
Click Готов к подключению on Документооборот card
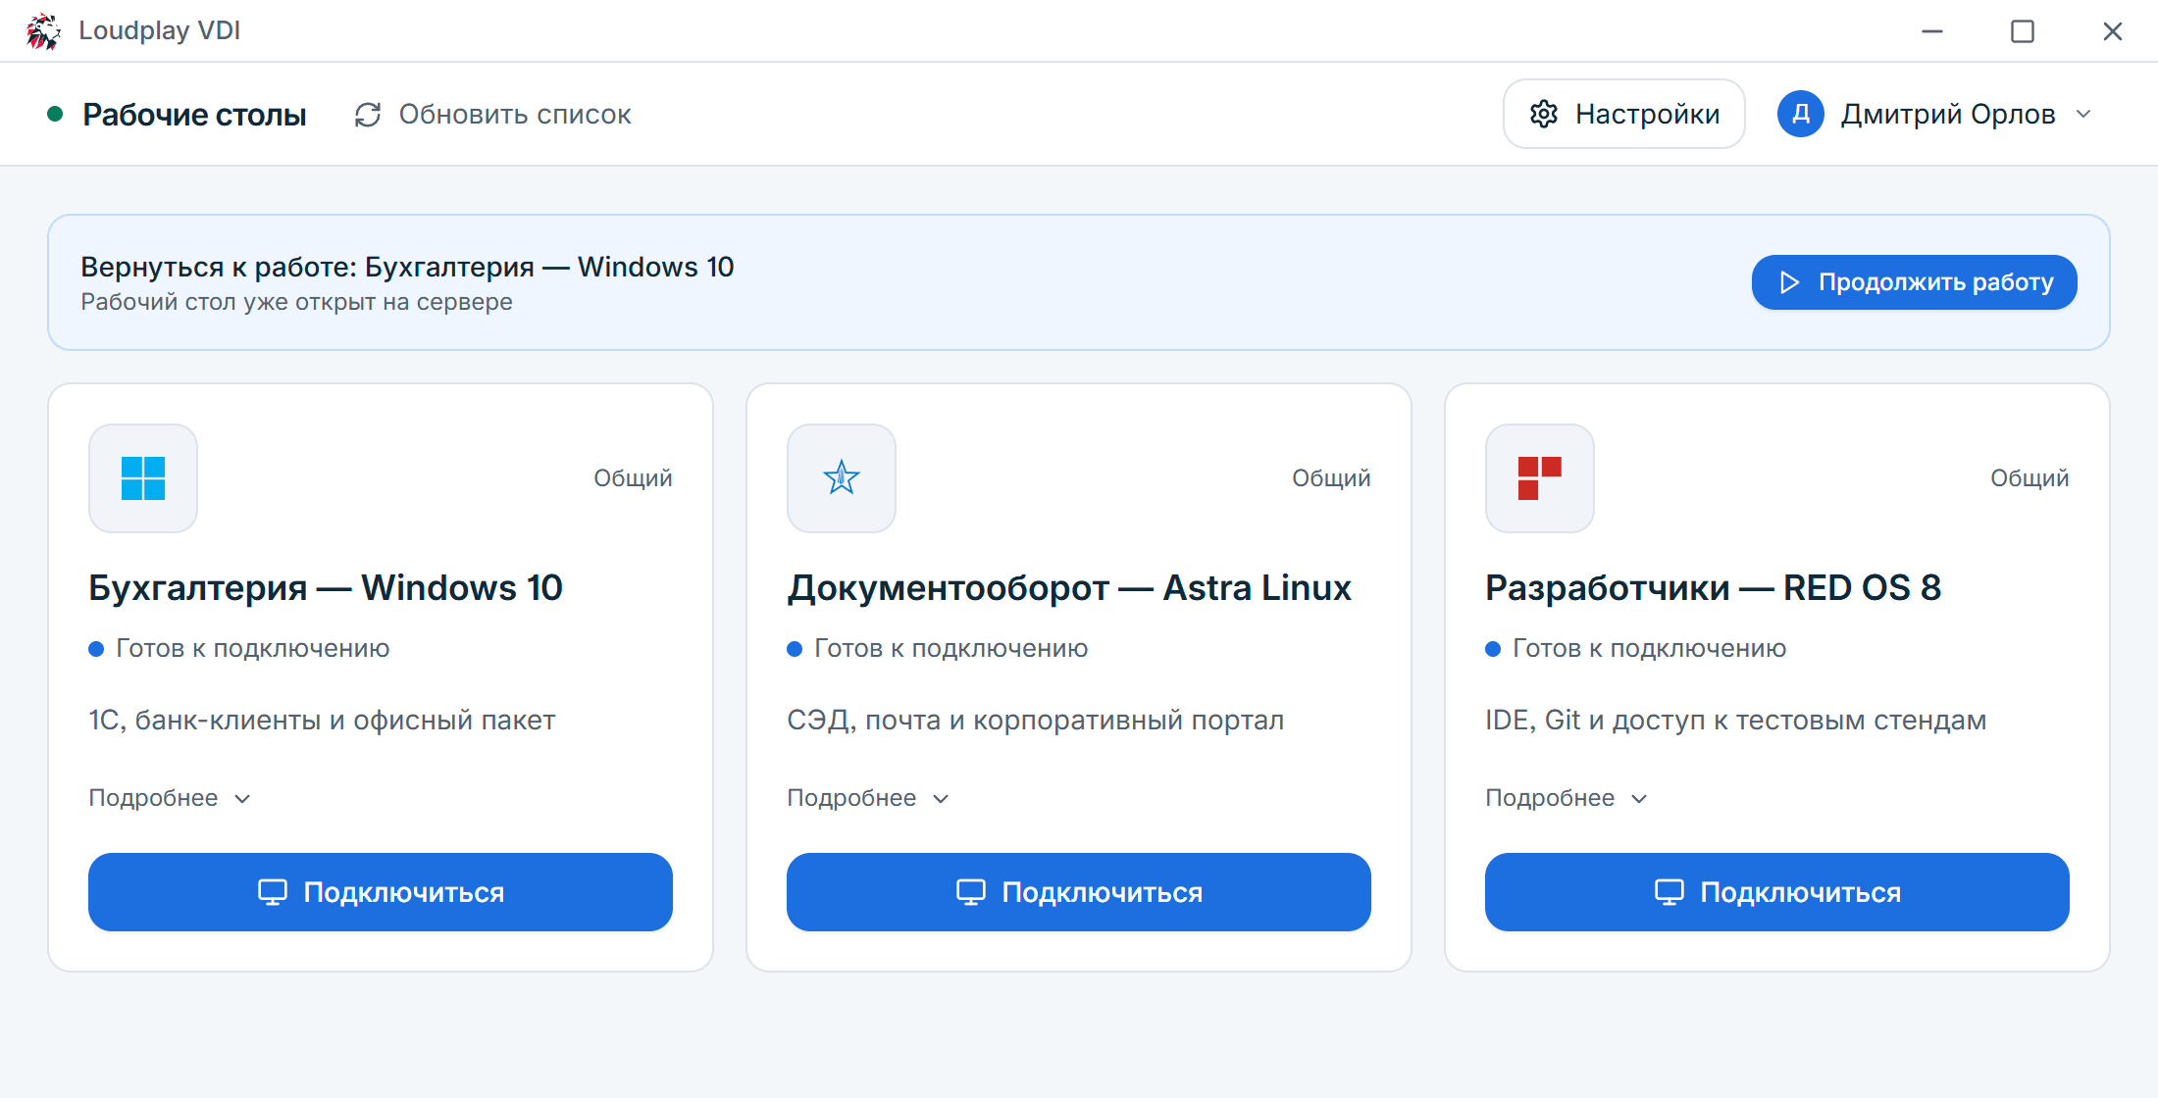(951, 648)
